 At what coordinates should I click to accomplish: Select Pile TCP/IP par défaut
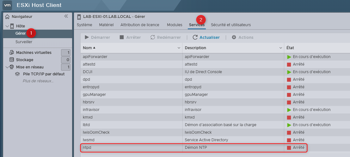[44, 74]
